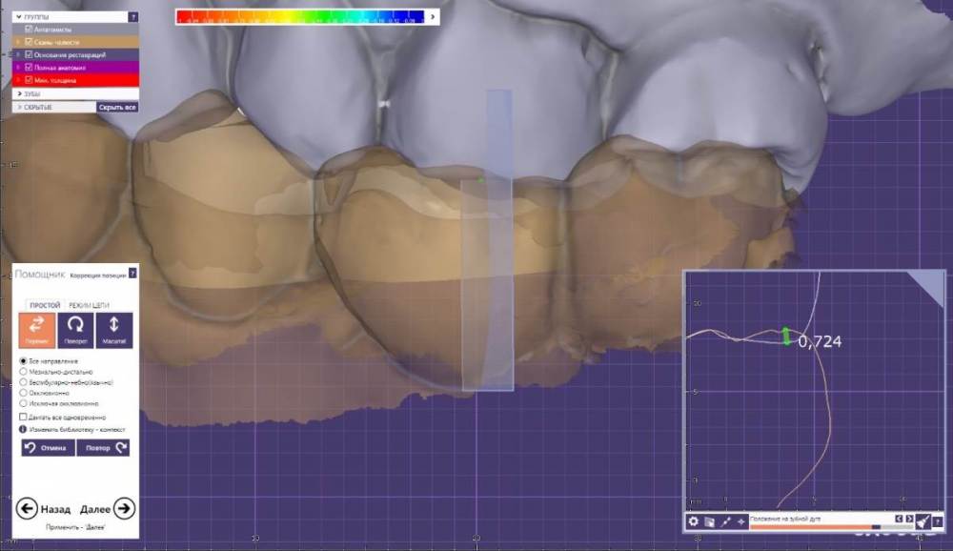953x551 pixels.
Task: Enable Двигать все одновременно checkbox
Action: pos(24,417)
